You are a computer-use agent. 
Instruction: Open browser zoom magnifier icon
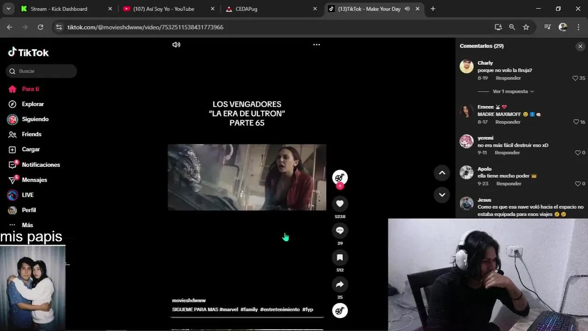pyautogui.click(x=512, y=27)
